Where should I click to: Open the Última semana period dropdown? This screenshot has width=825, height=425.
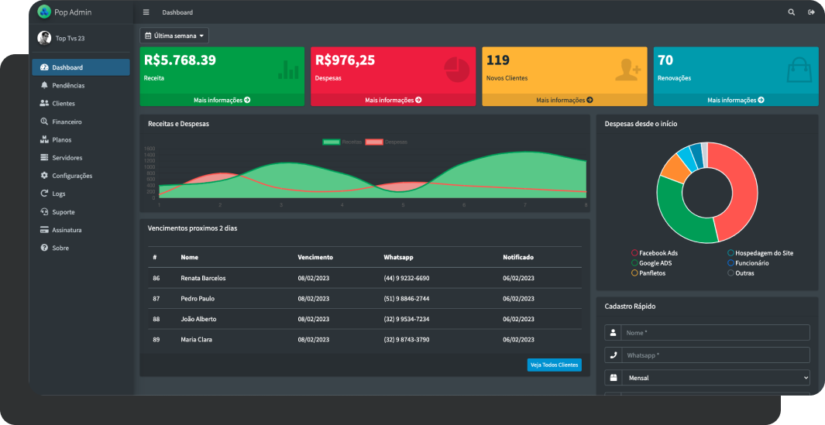(174, 36)
